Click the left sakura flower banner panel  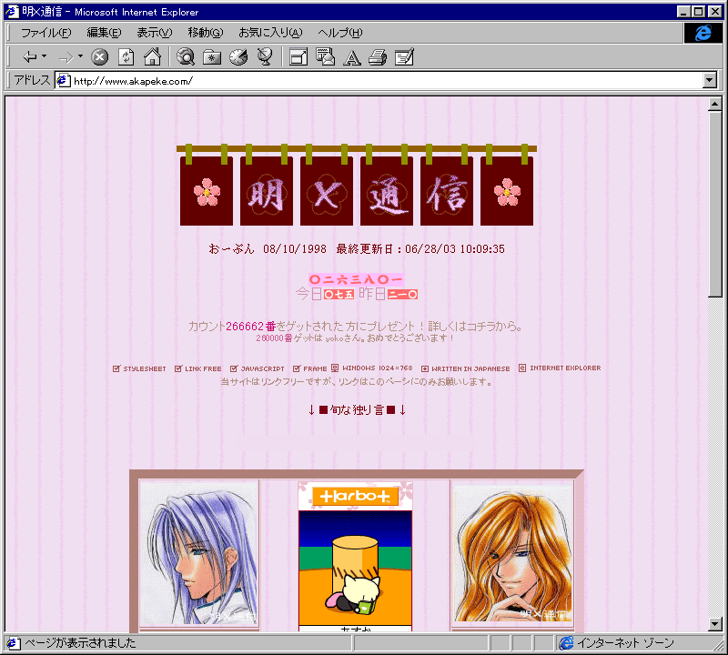207,191
